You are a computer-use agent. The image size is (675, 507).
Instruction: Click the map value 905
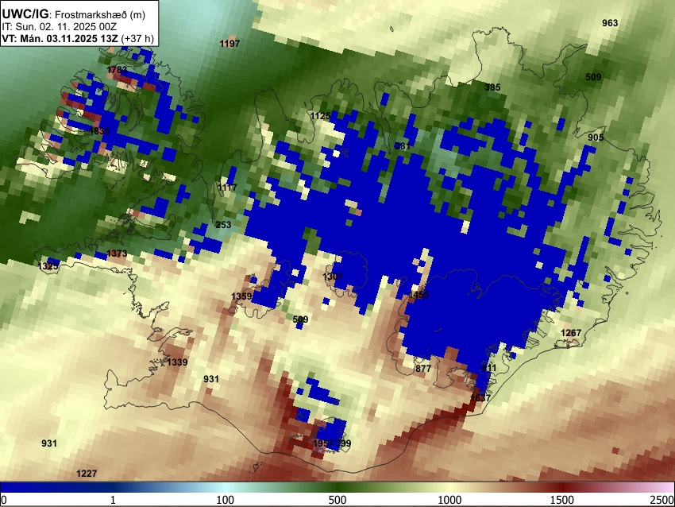[x=596, y=137]
